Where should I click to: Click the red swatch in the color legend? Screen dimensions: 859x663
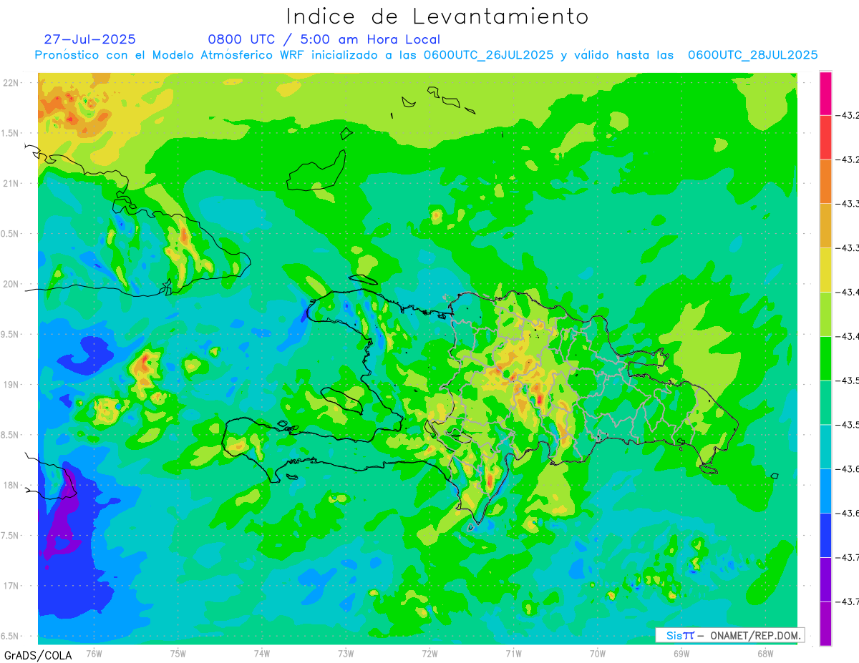(x=825, y=137)
